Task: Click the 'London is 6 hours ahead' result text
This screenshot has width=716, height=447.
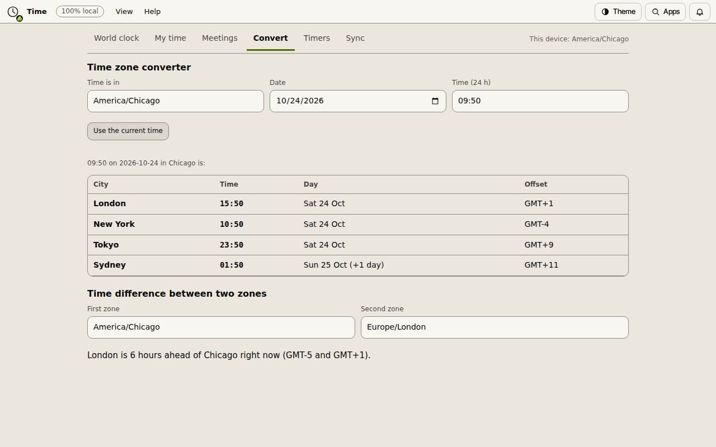Action: (229, 355)
